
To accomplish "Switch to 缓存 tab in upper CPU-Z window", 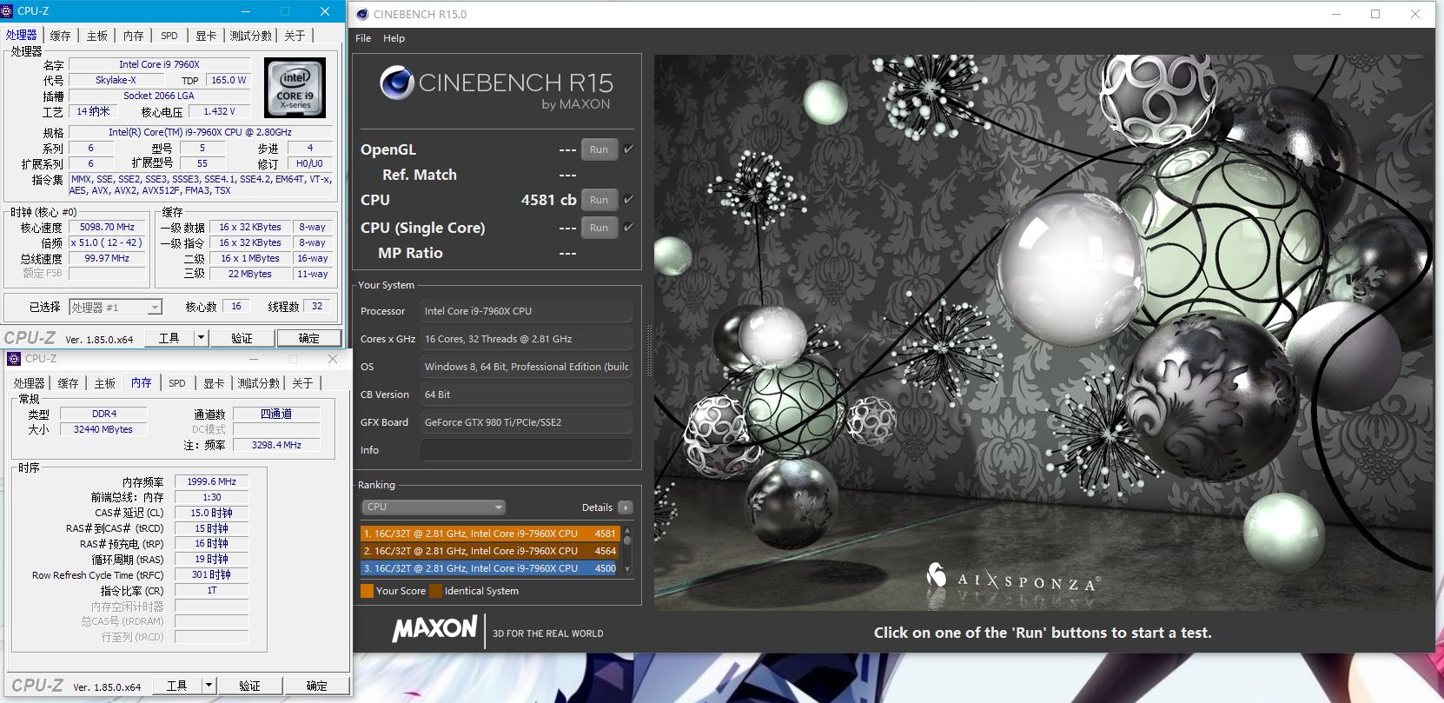I will click(x=60, y=36).
